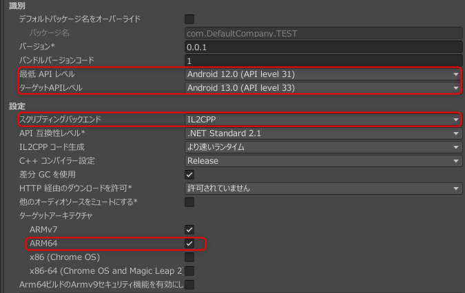Uncheck the ARMv7 architecture checkbox
The image size is (465, 293).
pyautogui.click(x=189, y=230)
